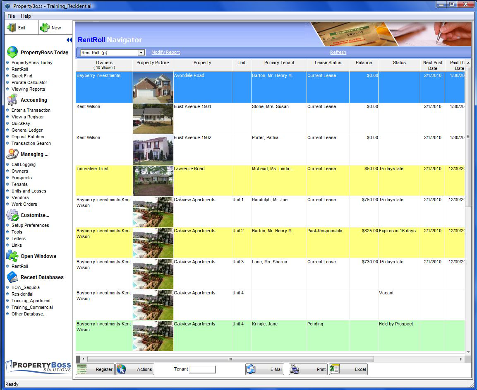The image size is (477, 390).
Task: Open Call Logging
Action: tap(24, 164)
